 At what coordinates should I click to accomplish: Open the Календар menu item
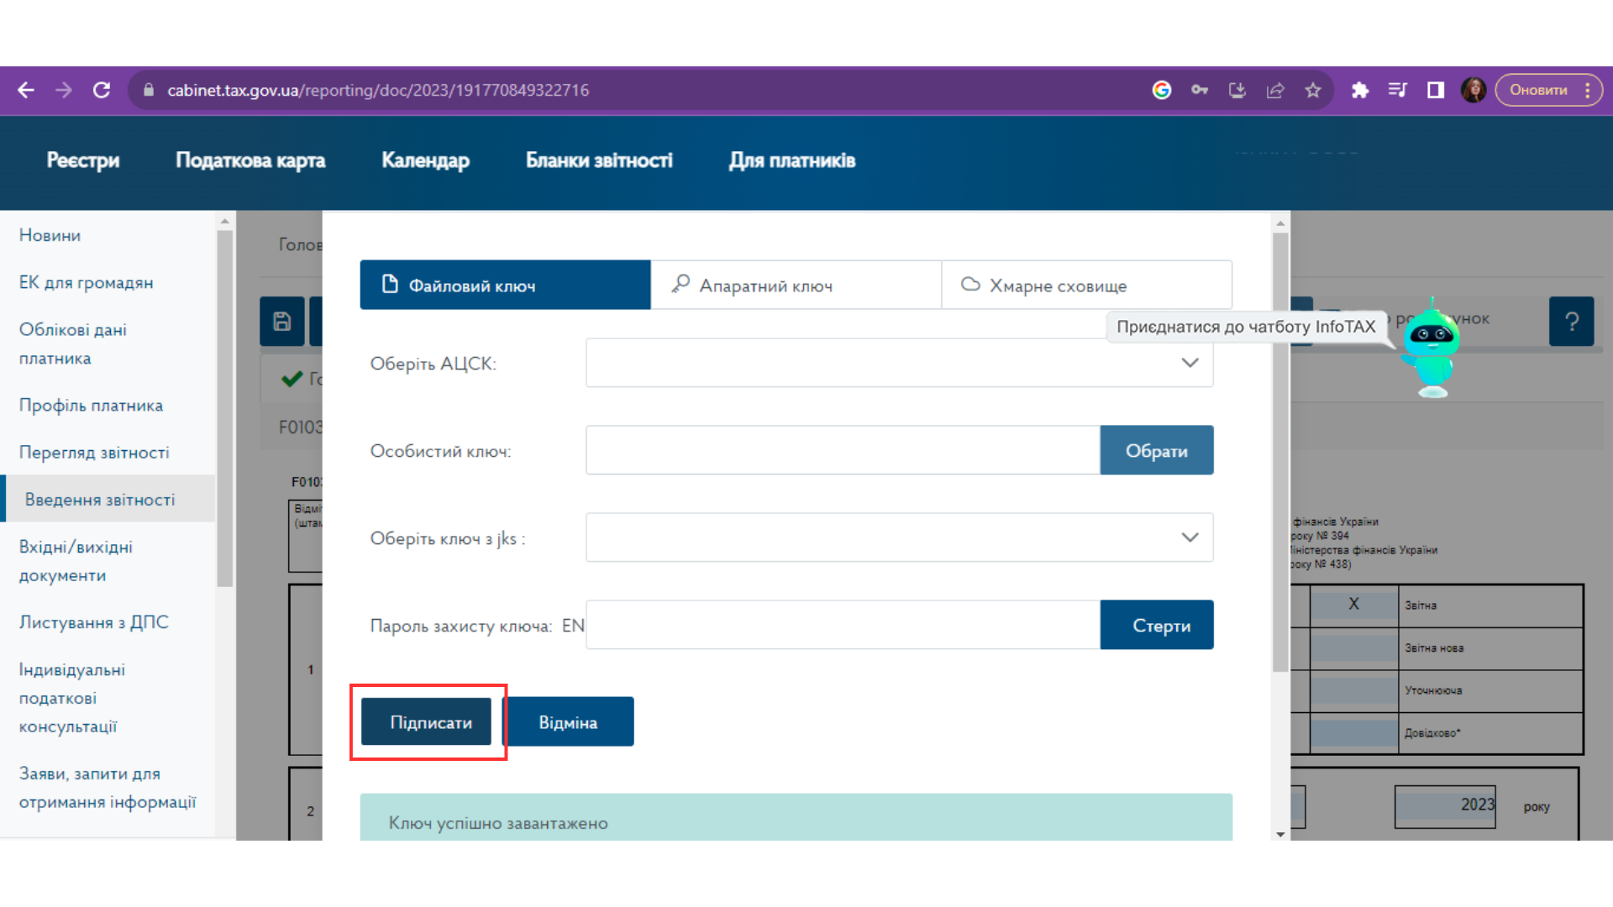[425, 160]
